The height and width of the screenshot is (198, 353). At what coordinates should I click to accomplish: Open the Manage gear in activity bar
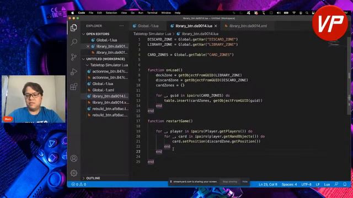[x=73, y=173]
